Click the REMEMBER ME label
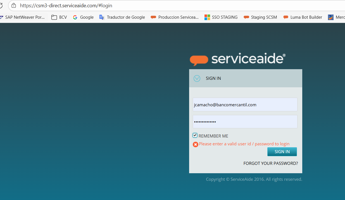345x200 pixels. pos(213,136)
